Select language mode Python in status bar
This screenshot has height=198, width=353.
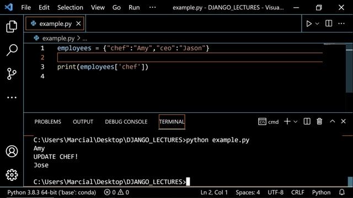click(321, 193)
